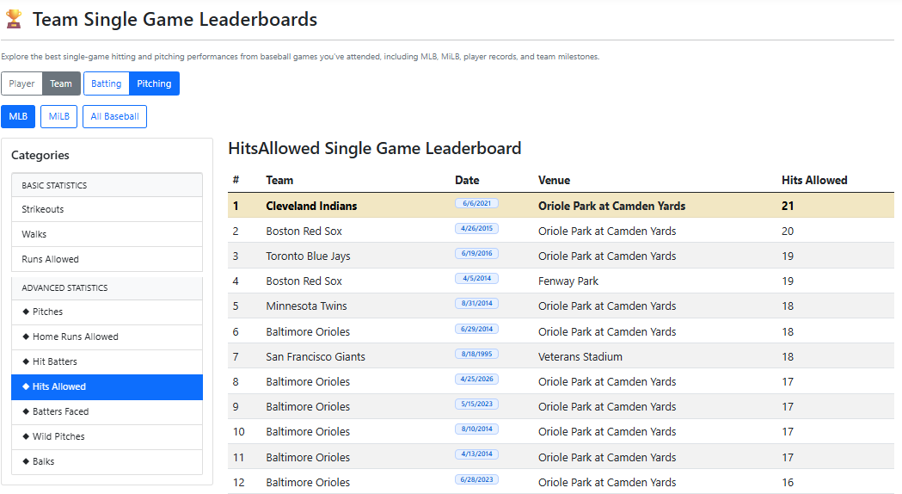
Task: Select Home Runs Allowed category
Action: pyautogui.click(x=107, y=337)
